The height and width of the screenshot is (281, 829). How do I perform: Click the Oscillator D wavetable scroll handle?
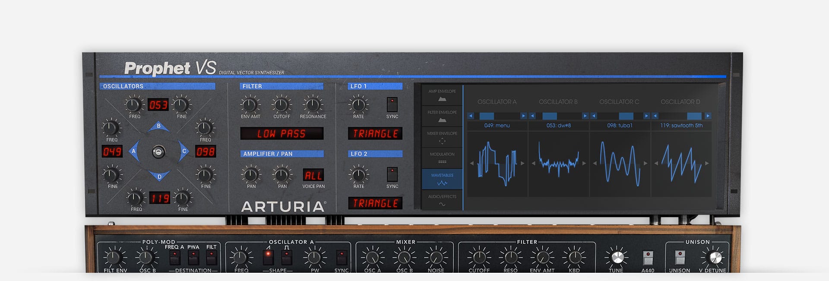tap(694, 116)
